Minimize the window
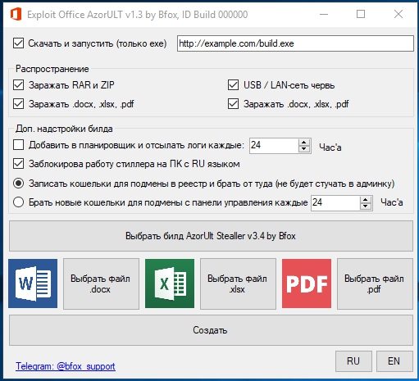Image resolution: width=419 pixels, height=381 pixels. coord(324,14)
